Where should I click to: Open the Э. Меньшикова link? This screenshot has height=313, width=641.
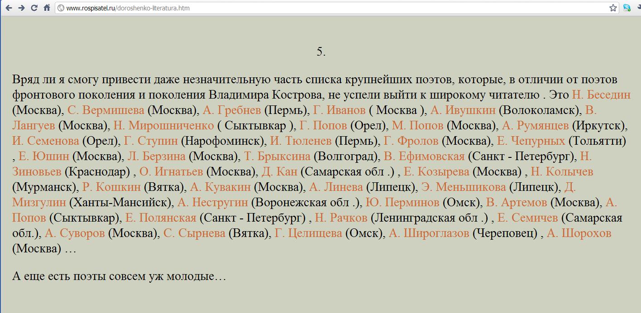pos(463,187)
